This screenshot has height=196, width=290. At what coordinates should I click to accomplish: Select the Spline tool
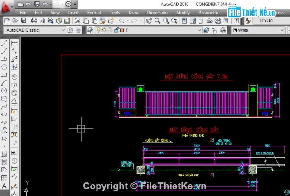(x=4, y=107)
